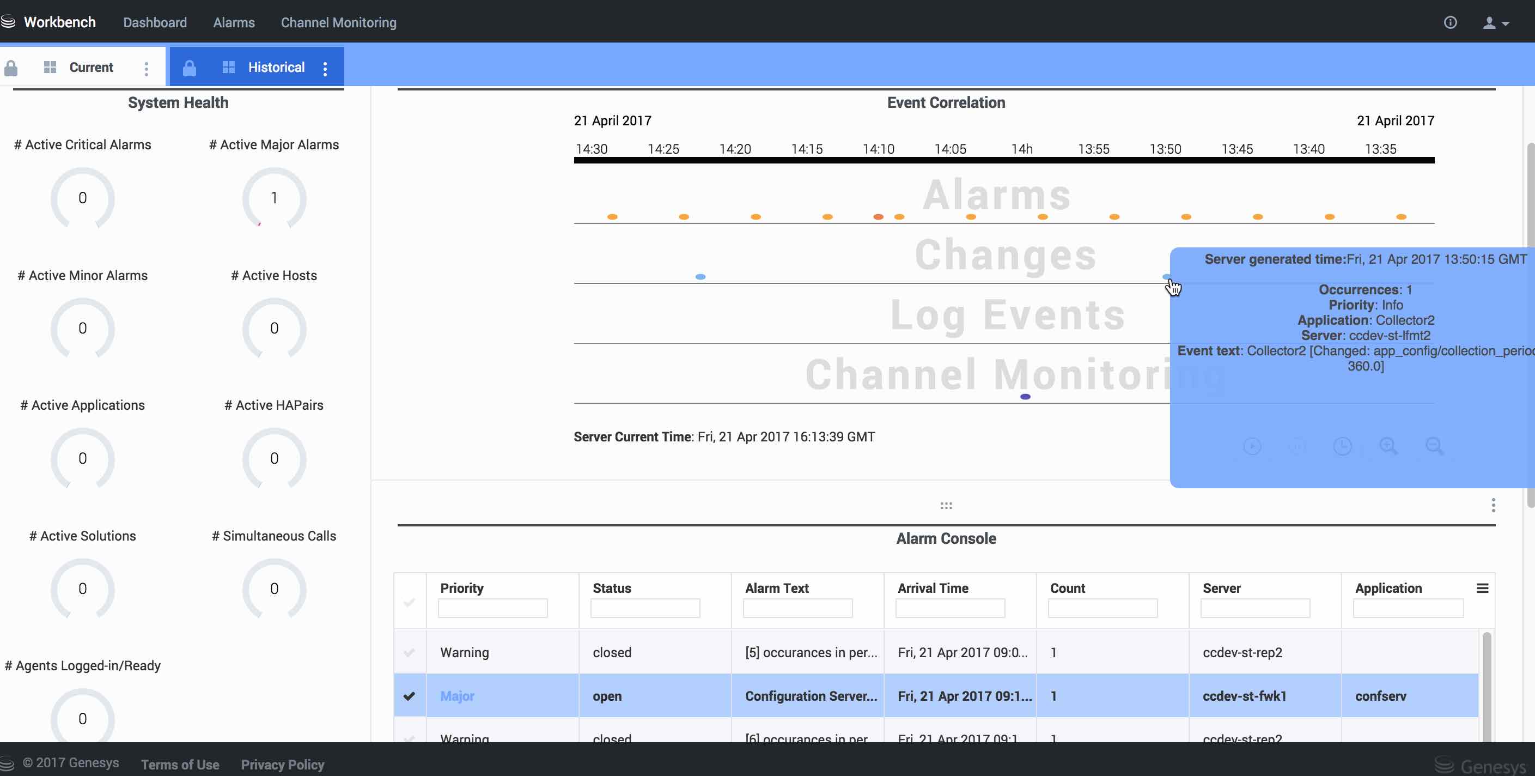Viewport: 1535px width, 776px height.
Task: Open the Current tab three-dot menu
Action: coord(146,68)
